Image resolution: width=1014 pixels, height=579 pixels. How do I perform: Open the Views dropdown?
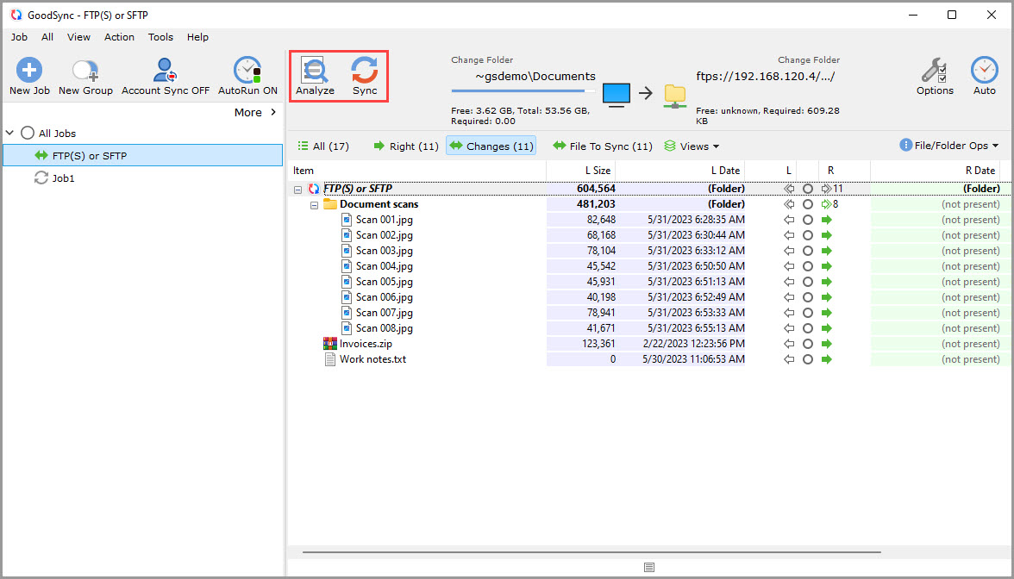pos(692,146)
